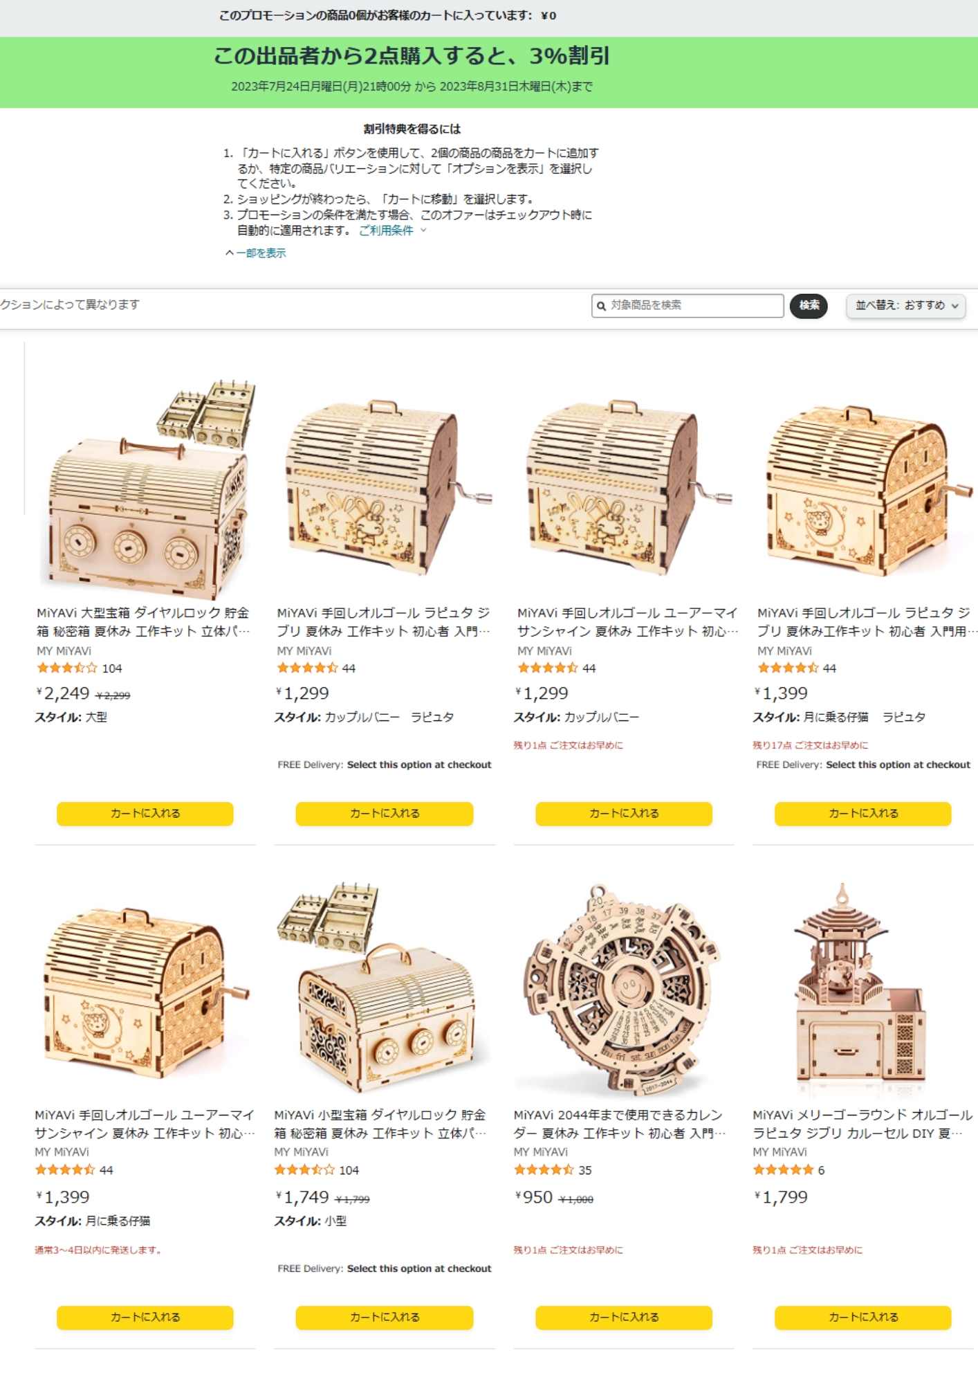Open star rating of 2044 calendar kit
Screen dimensions: 978x1384
tap(544, 1170)
